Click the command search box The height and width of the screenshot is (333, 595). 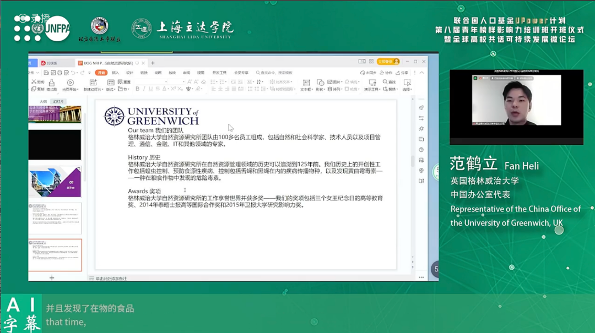tap(274, 73)
